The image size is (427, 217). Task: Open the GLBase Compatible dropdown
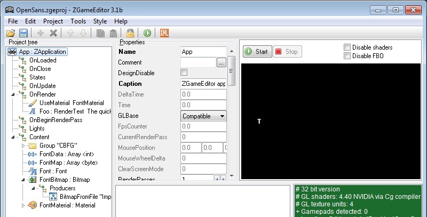pos(203,116)
